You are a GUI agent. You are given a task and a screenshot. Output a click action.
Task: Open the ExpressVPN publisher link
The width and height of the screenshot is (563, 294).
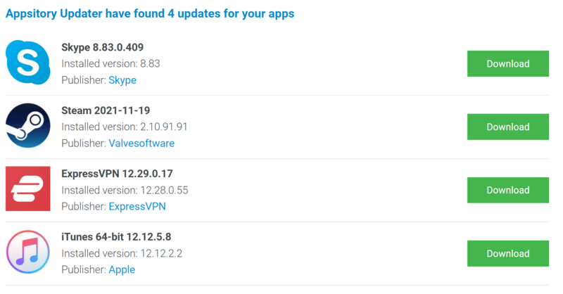[x=137, y=206]
